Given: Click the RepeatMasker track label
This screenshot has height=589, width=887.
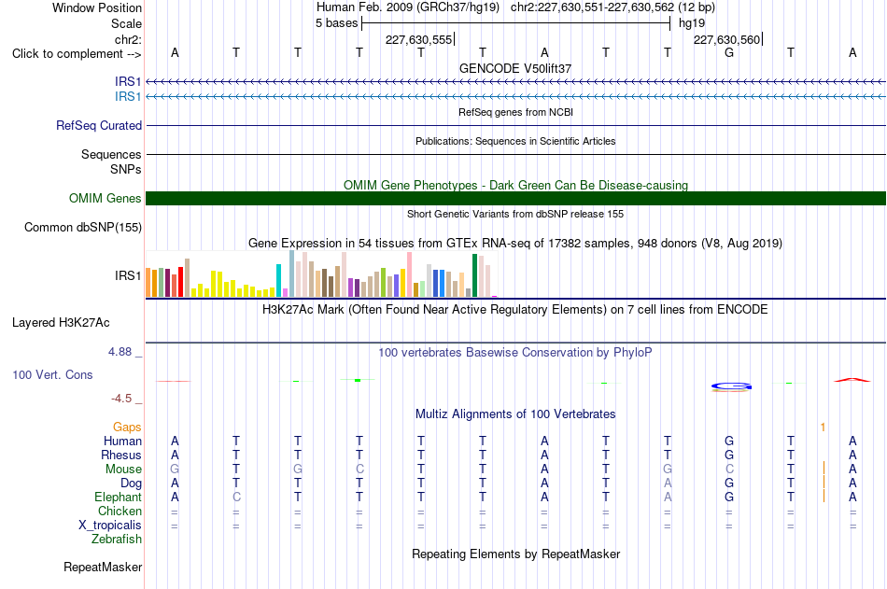Looking at the screenshot, I should [x=103, y=567].
